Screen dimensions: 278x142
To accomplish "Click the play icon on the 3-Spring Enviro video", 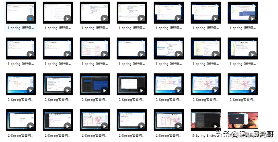I will tap(216, 126).
